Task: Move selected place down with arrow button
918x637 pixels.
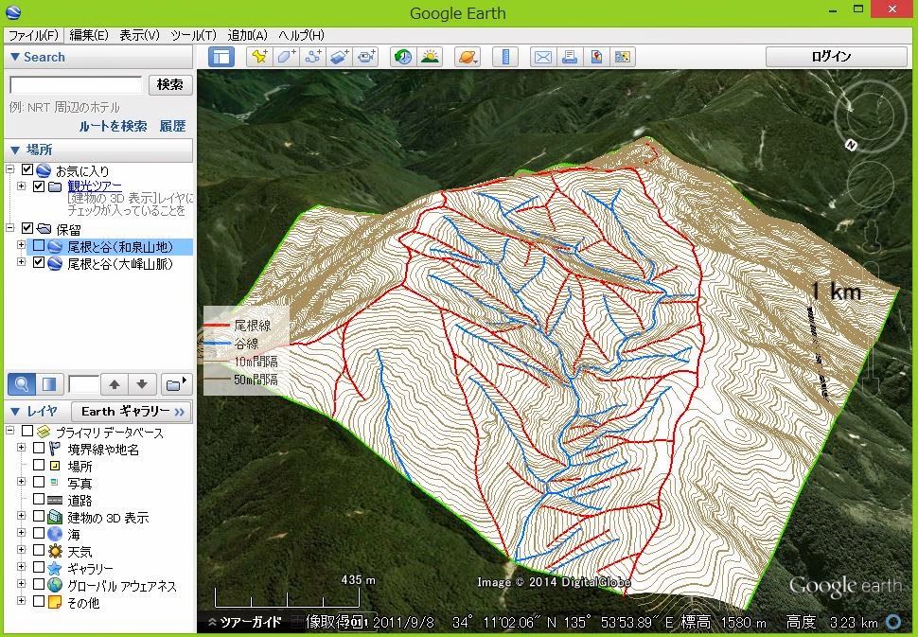Action: pos(142,384)
